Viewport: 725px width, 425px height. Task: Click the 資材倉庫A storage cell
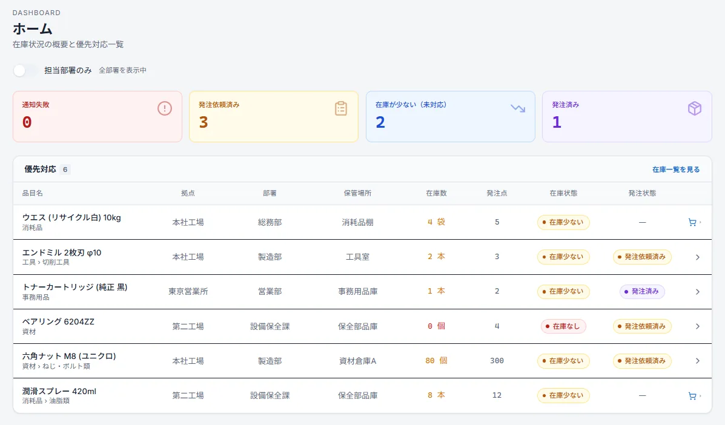[357, 361]
